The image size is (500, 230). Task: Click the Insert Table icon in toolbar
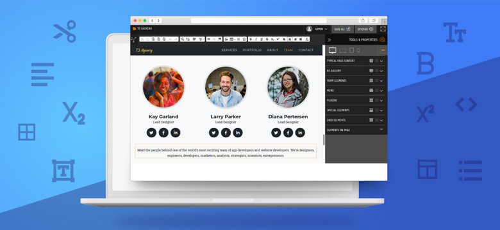(232, 39)
